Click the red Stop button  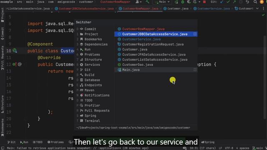click(204, 2)
